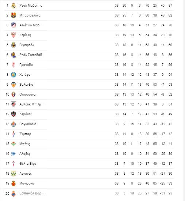Screen dimensions: 185x201
Task: Click the Barcelona club crest
Action: click(14, 15)
